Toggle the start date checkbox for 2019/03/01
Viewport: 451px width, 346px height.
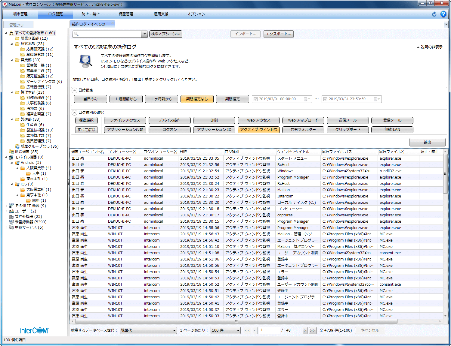click(256, 99)
